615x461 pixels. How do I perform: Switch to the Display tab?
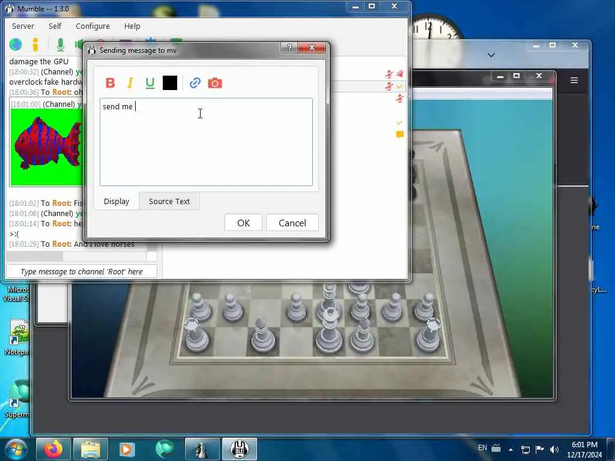(x=117, y=201)
